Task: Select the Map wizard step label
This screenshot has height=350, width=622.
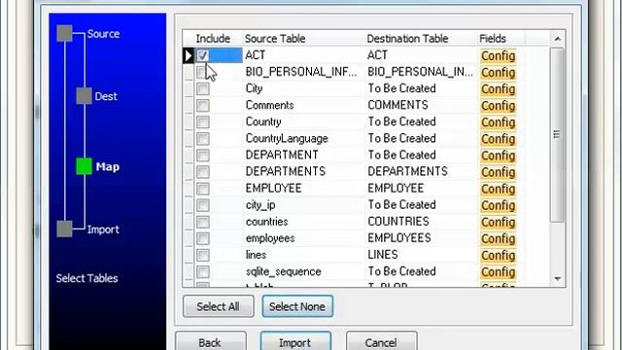Action: [108, 166]
